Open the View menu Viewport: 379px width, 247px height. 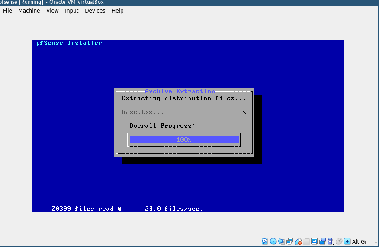[x=52, y=11]
